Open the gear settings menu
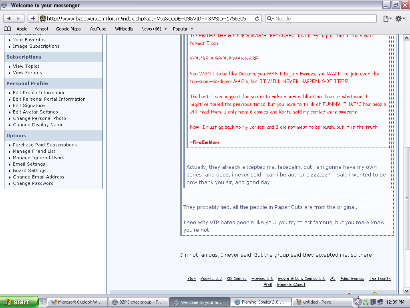Image resolution: width=410 pixels, height=308 pixels. [x=400, y=18]
